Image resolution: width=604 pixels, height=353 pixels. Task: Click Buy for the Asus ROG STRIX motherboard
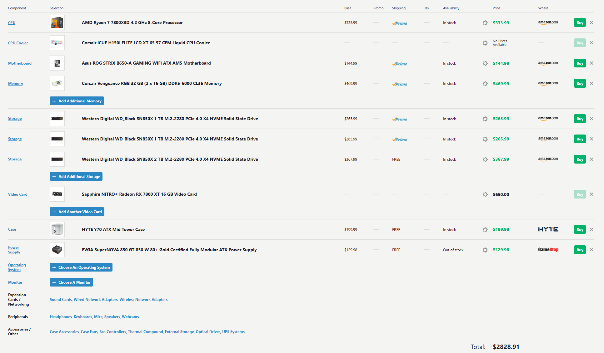(580, 63)
